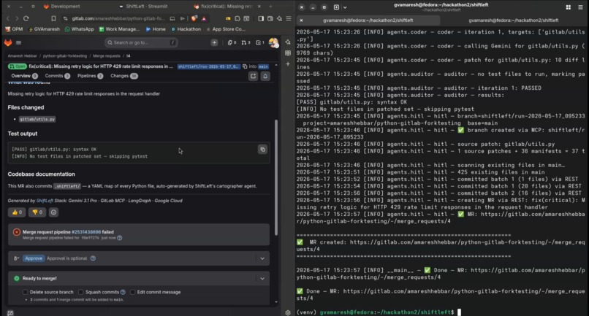Open the side strip settings gear
Viewport: 589px width, 316px height.
(x=288, y=312)
